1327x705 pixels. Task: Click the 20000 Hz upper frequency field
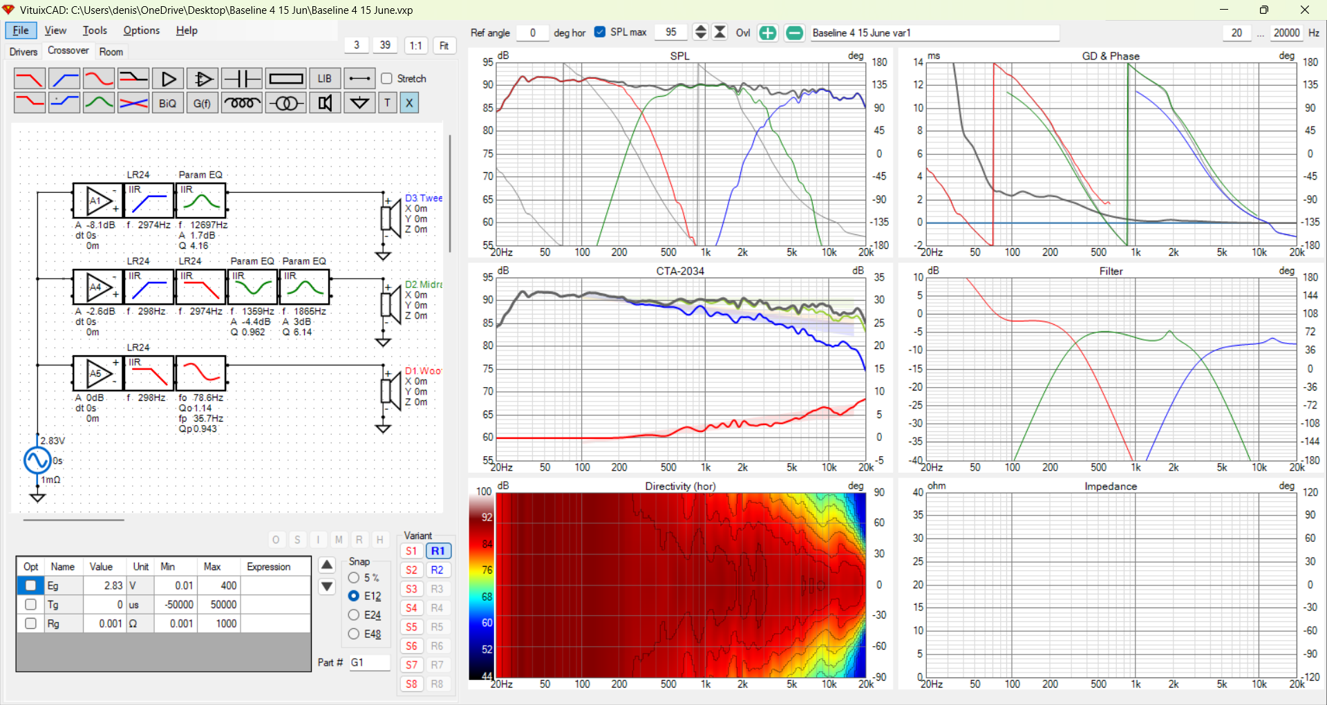click(1286, 32)
